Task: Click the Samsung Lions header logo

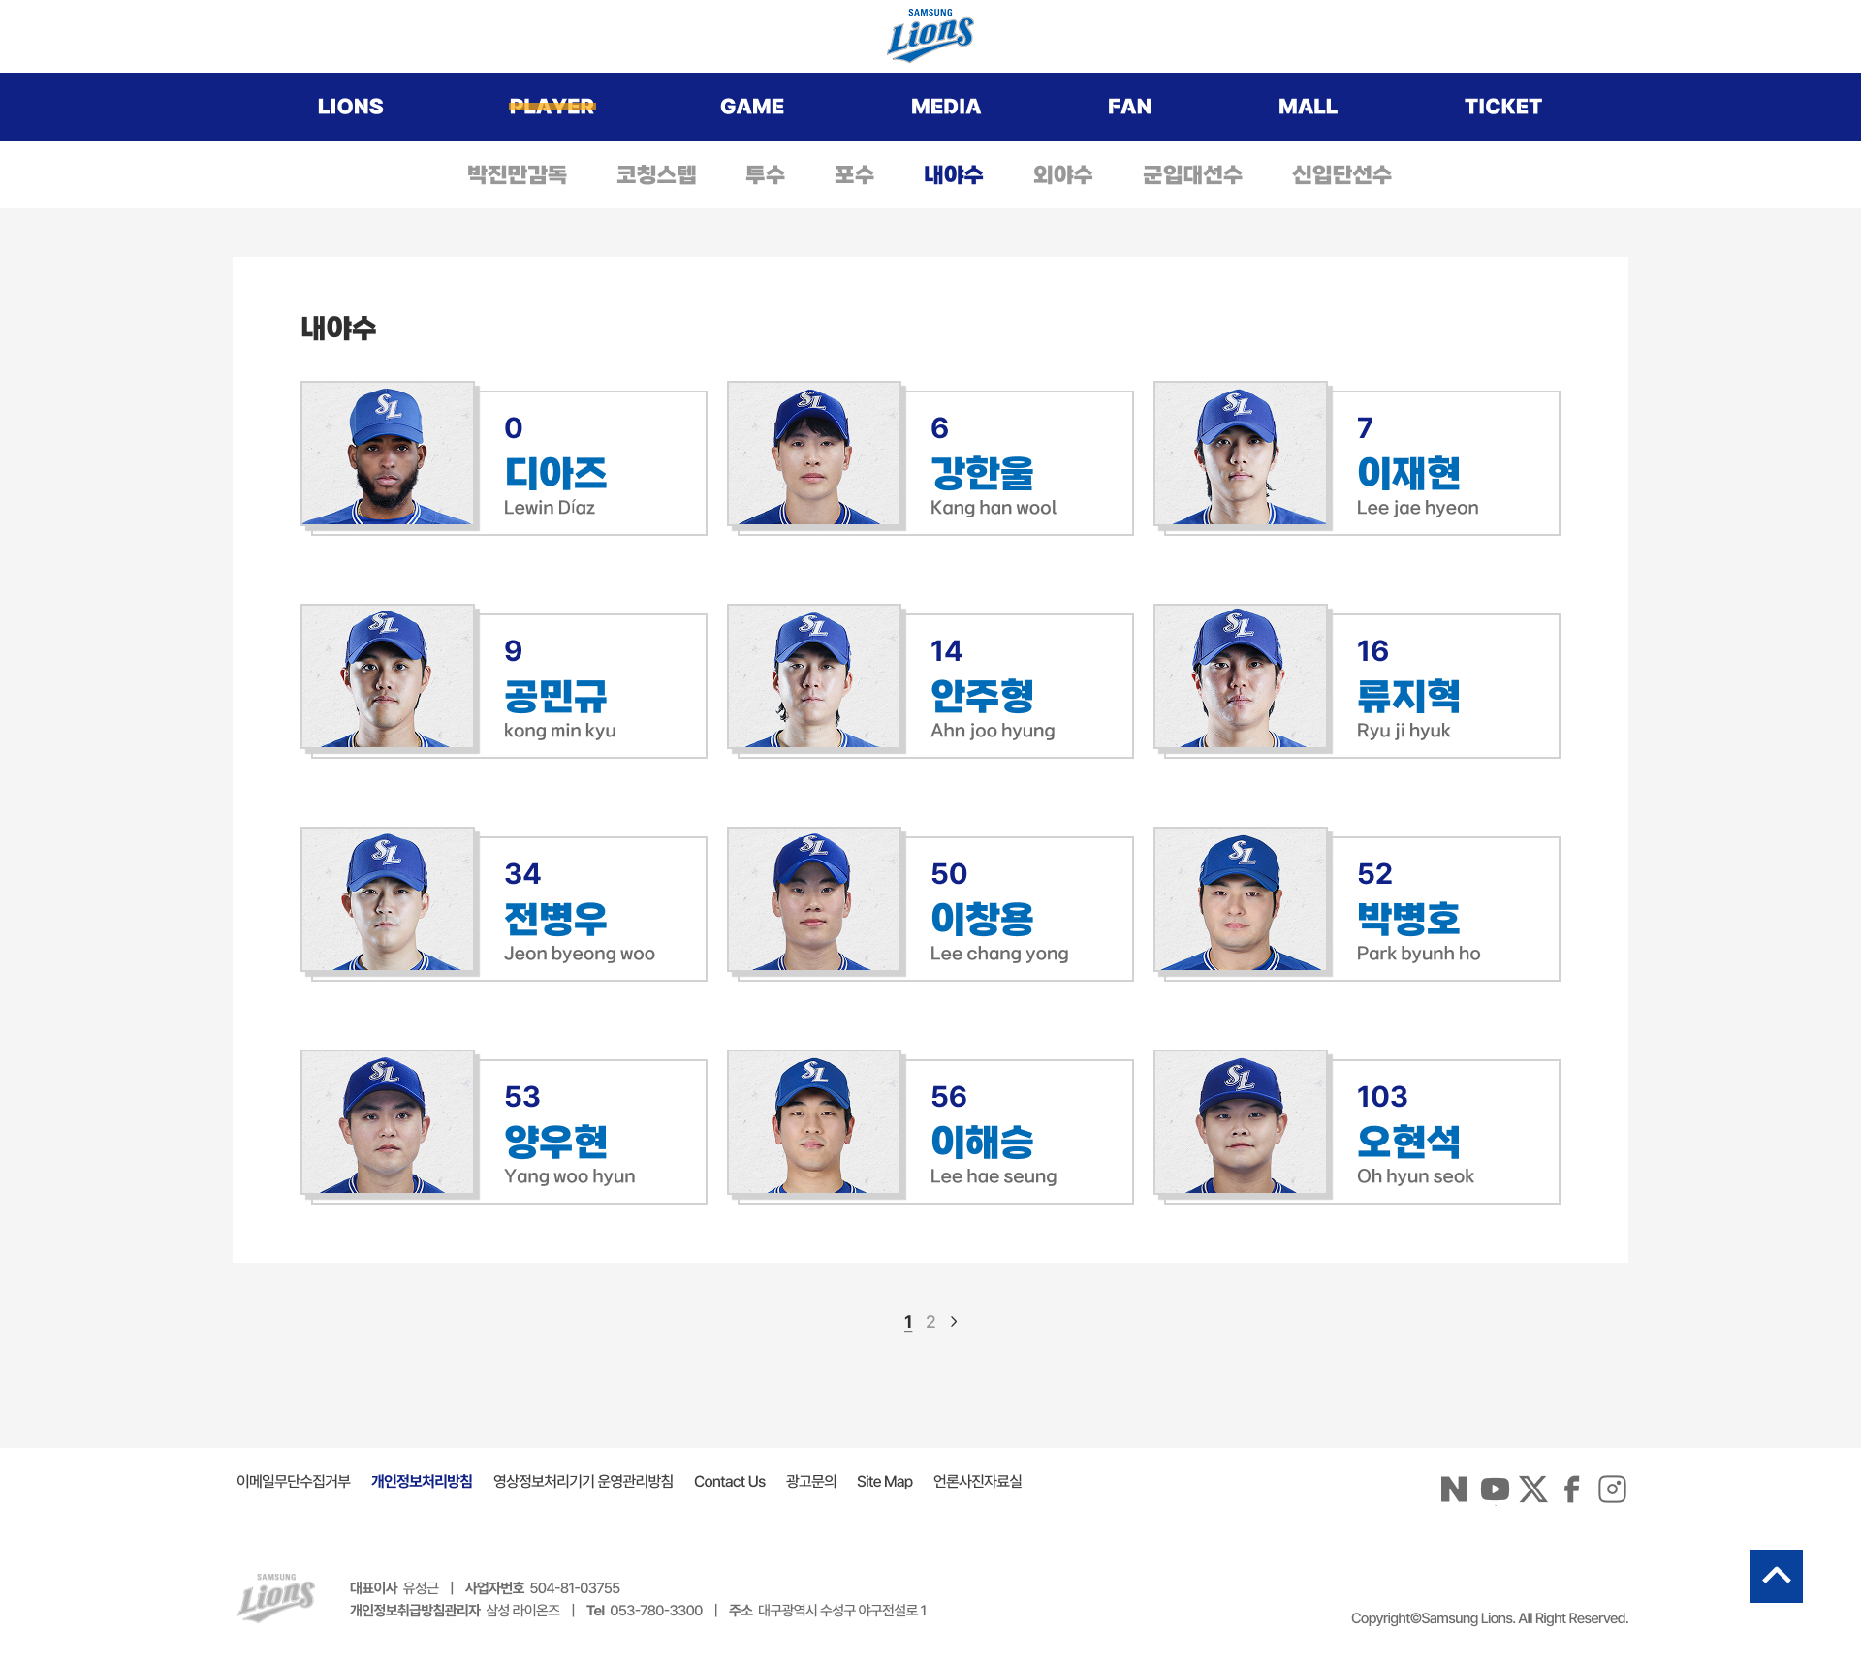Action: [930, 36]
